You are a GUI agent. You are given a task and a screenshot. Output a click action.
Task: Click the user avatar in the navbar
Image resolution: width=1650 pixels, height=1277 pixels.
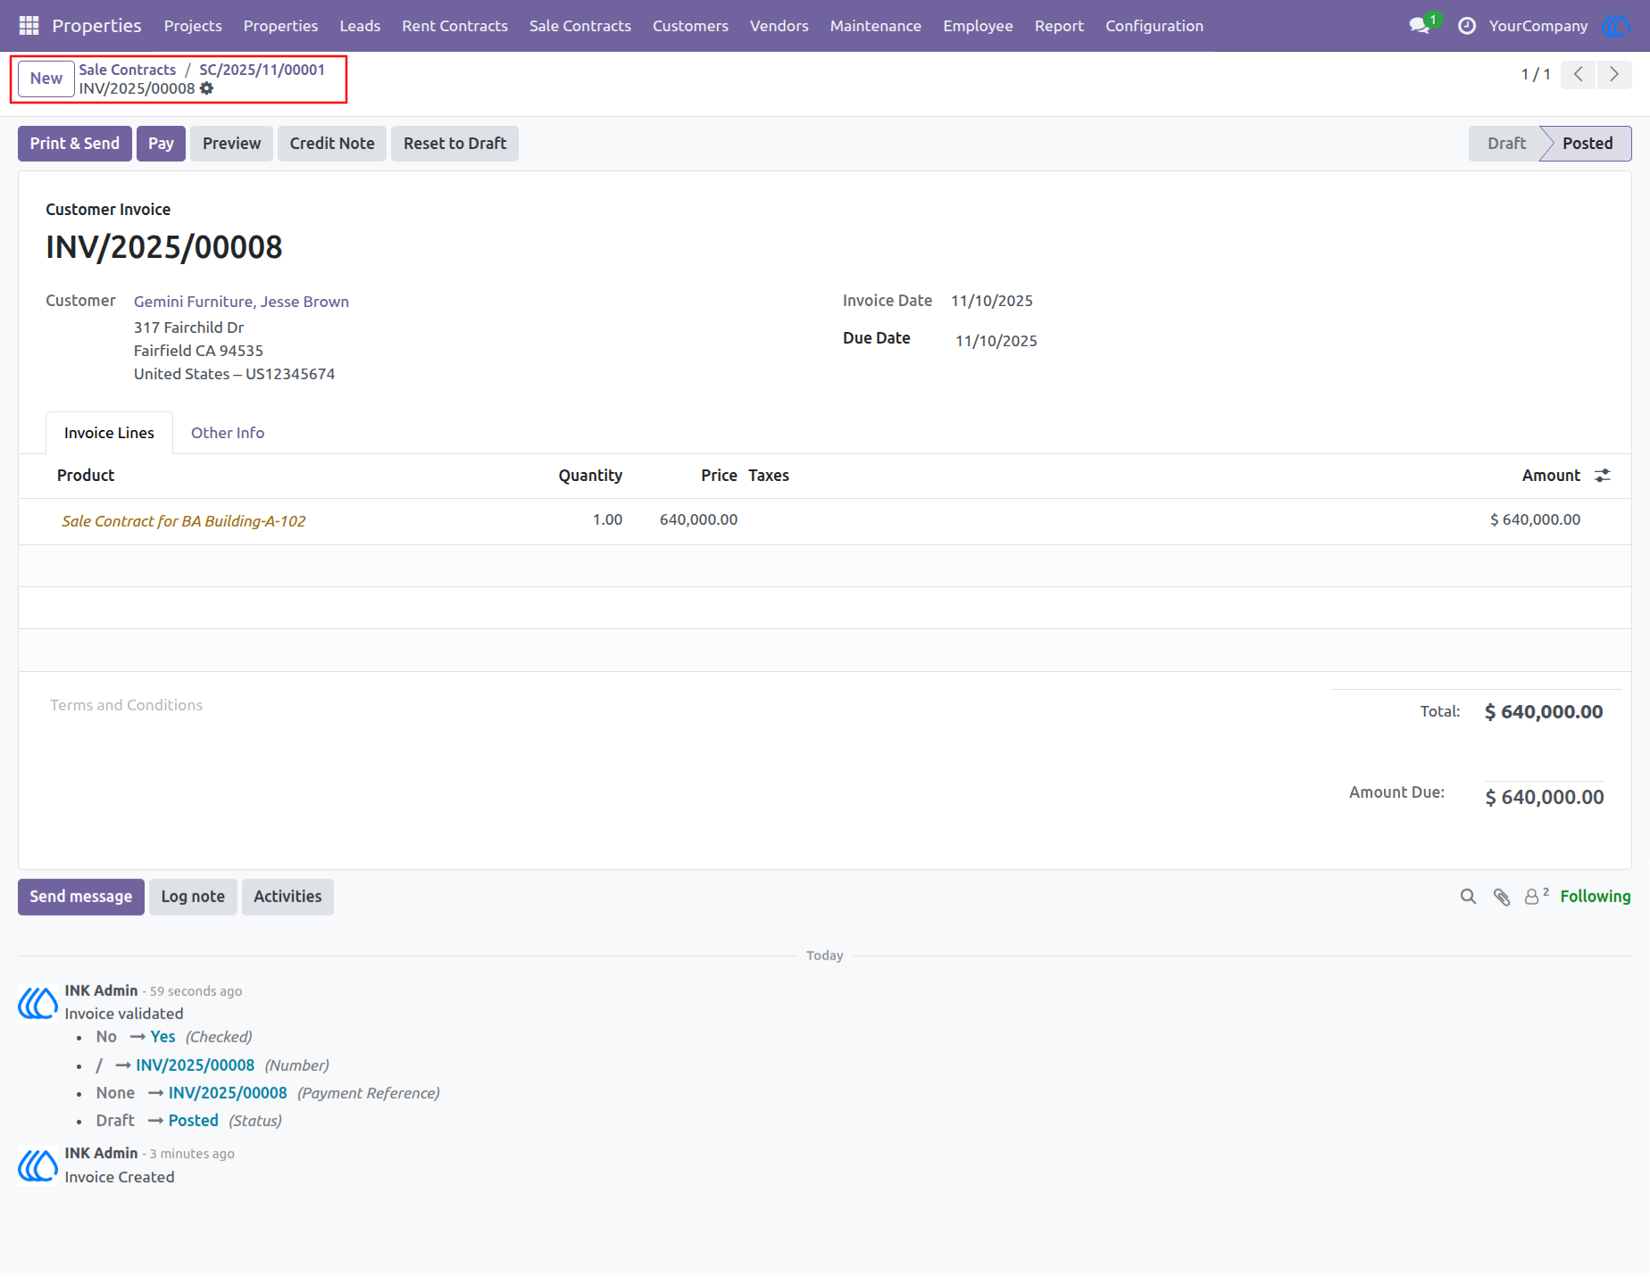1616,26
